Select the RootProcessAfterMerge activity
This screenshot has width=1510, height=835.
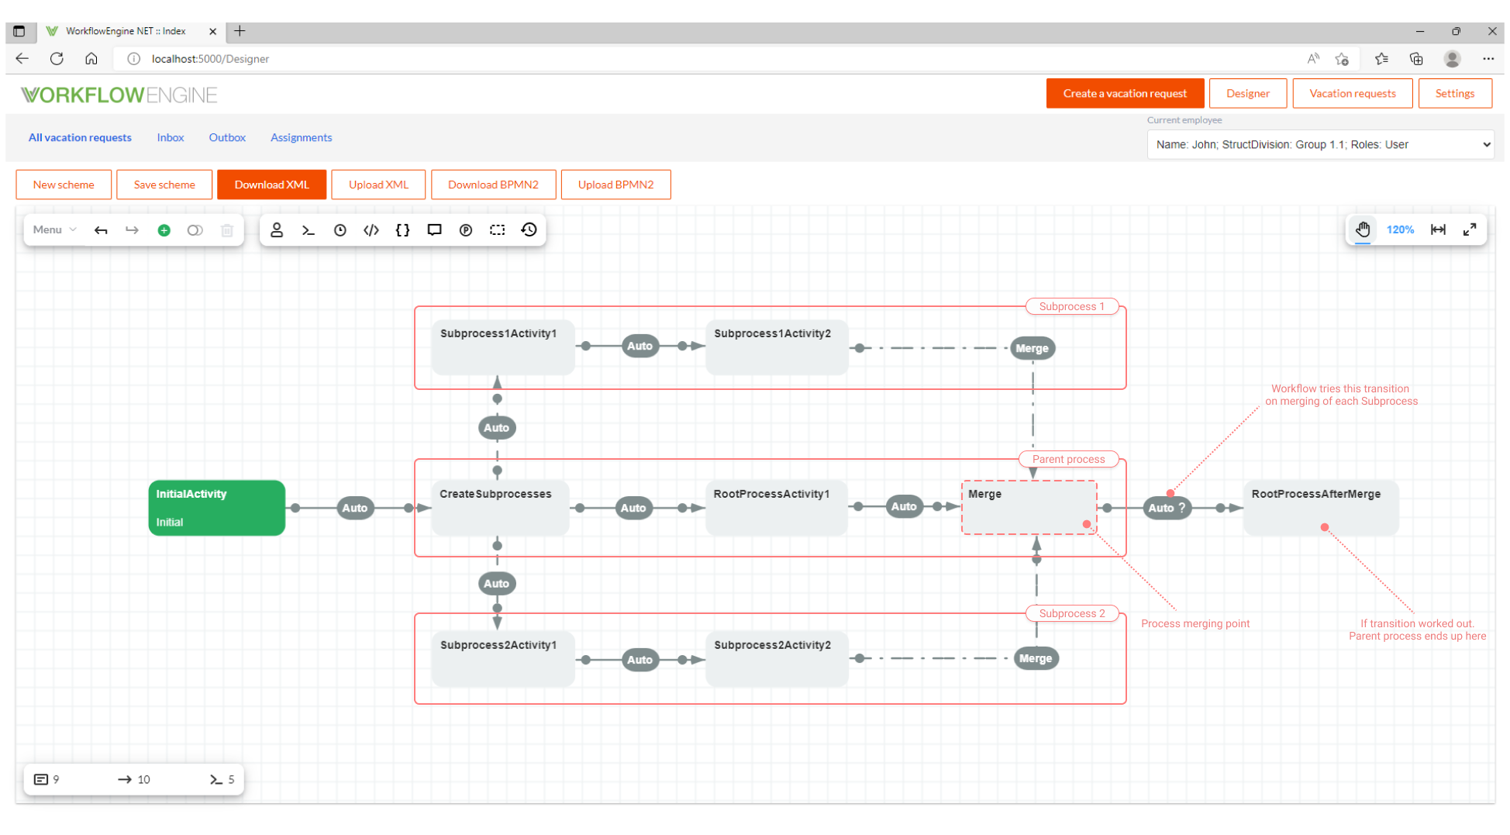click(1321, 508)
